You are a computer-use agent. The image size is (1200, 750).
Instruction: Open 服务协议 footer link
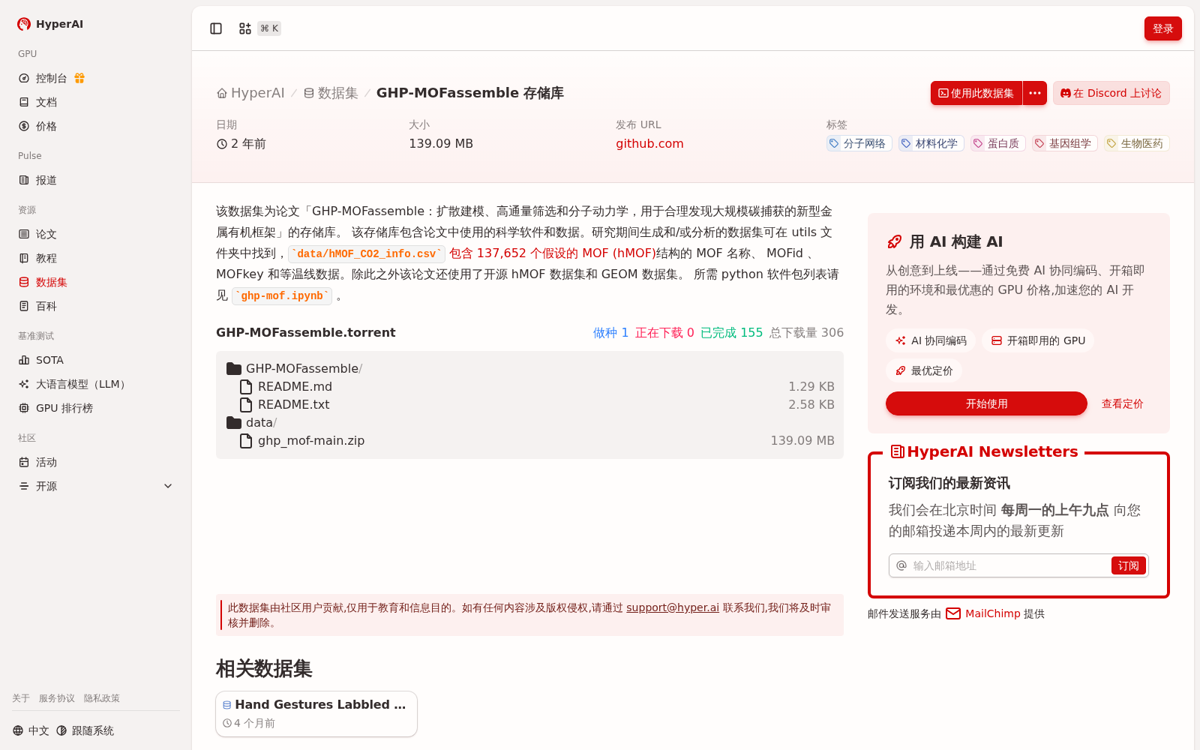(x=57, y=698)
